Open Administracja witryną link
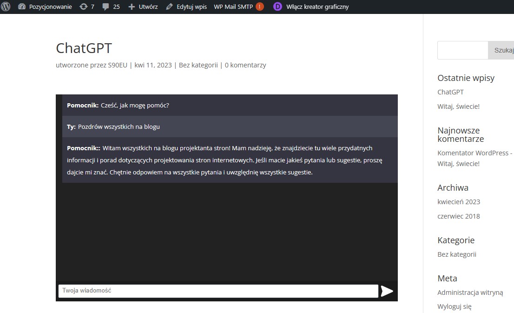This screenshot has width=514, height=313. pos(470,293)
